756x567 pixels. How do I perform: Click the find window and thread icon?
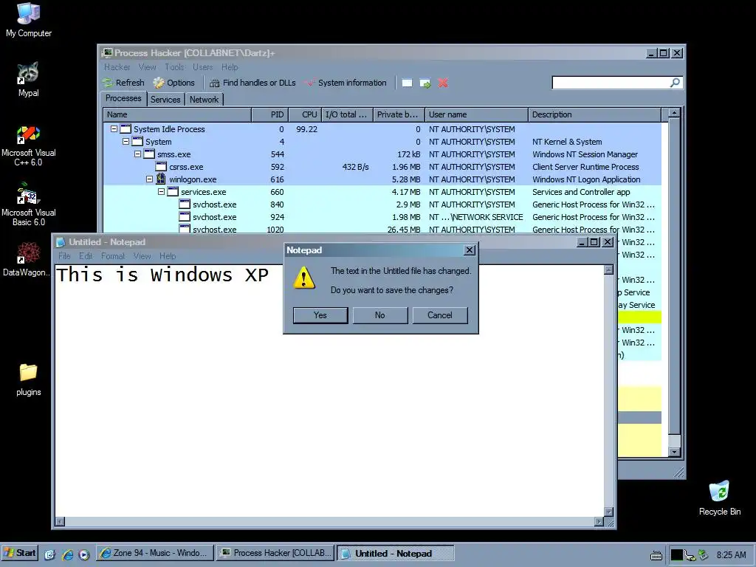pos(425,83)
